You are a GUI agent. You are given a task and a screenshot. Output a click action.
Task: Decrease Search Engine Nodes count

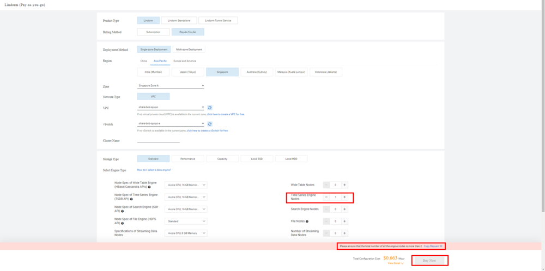326,209
